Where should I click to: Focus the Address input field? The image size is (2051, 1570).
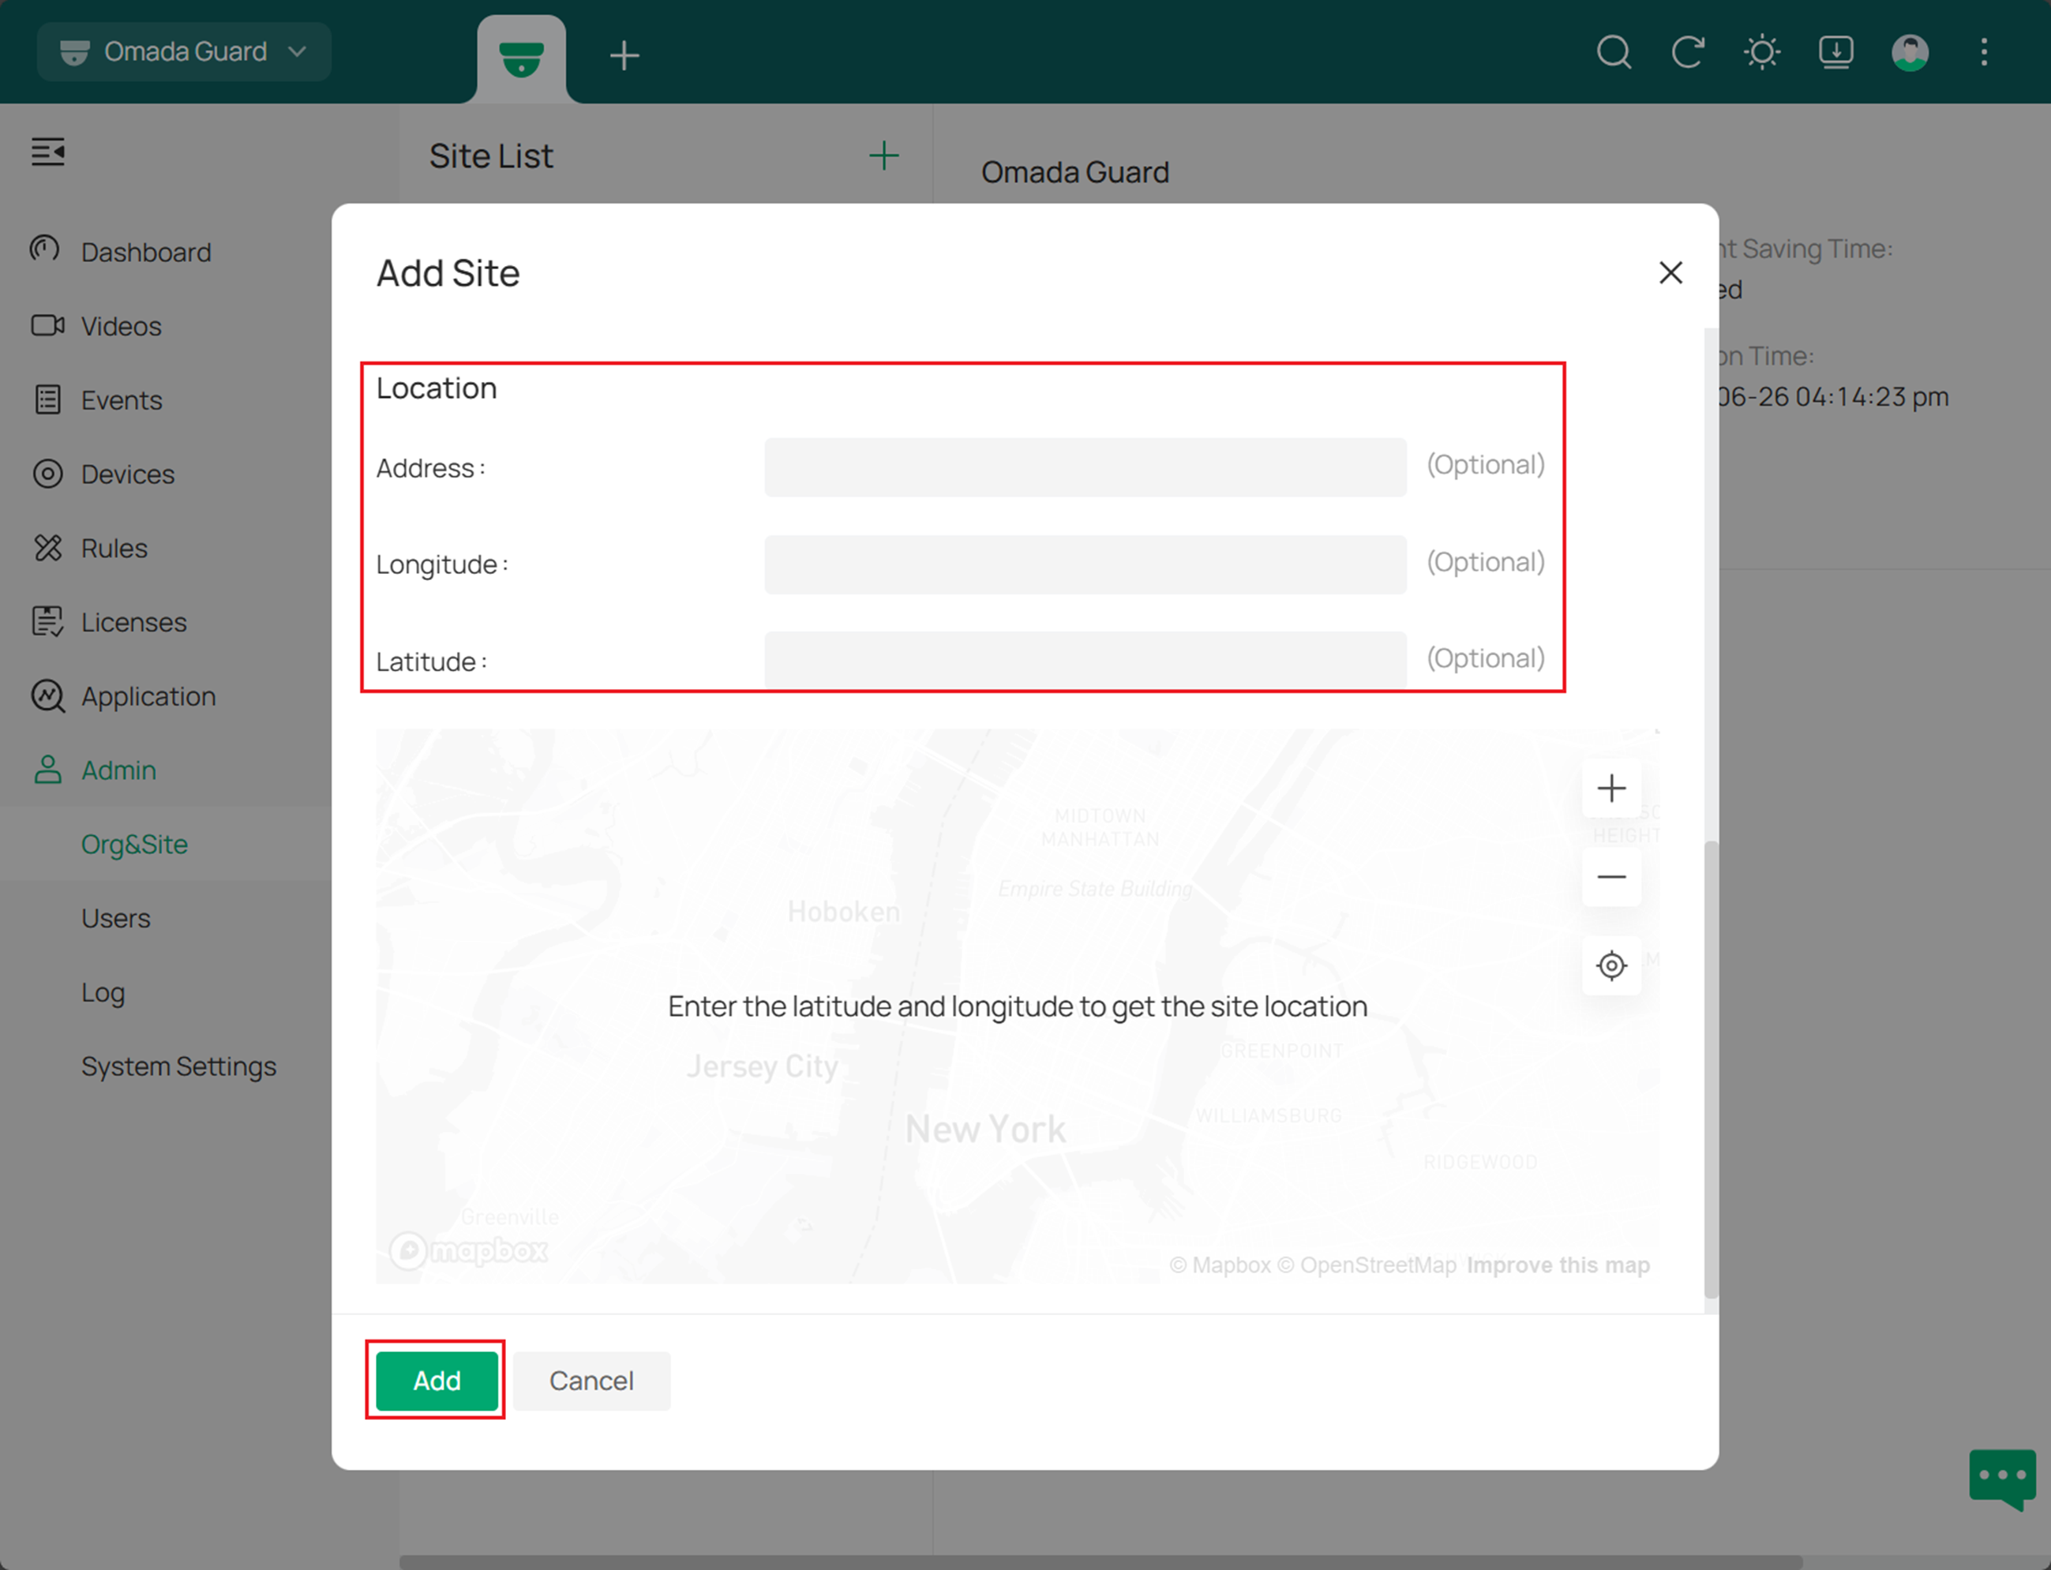coord(1085,467)
